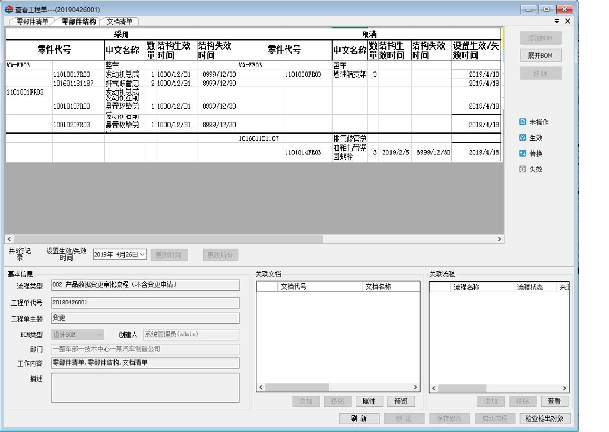Close the tab panel with X icon
Viewport: 609px width, 432px height.
567,21
